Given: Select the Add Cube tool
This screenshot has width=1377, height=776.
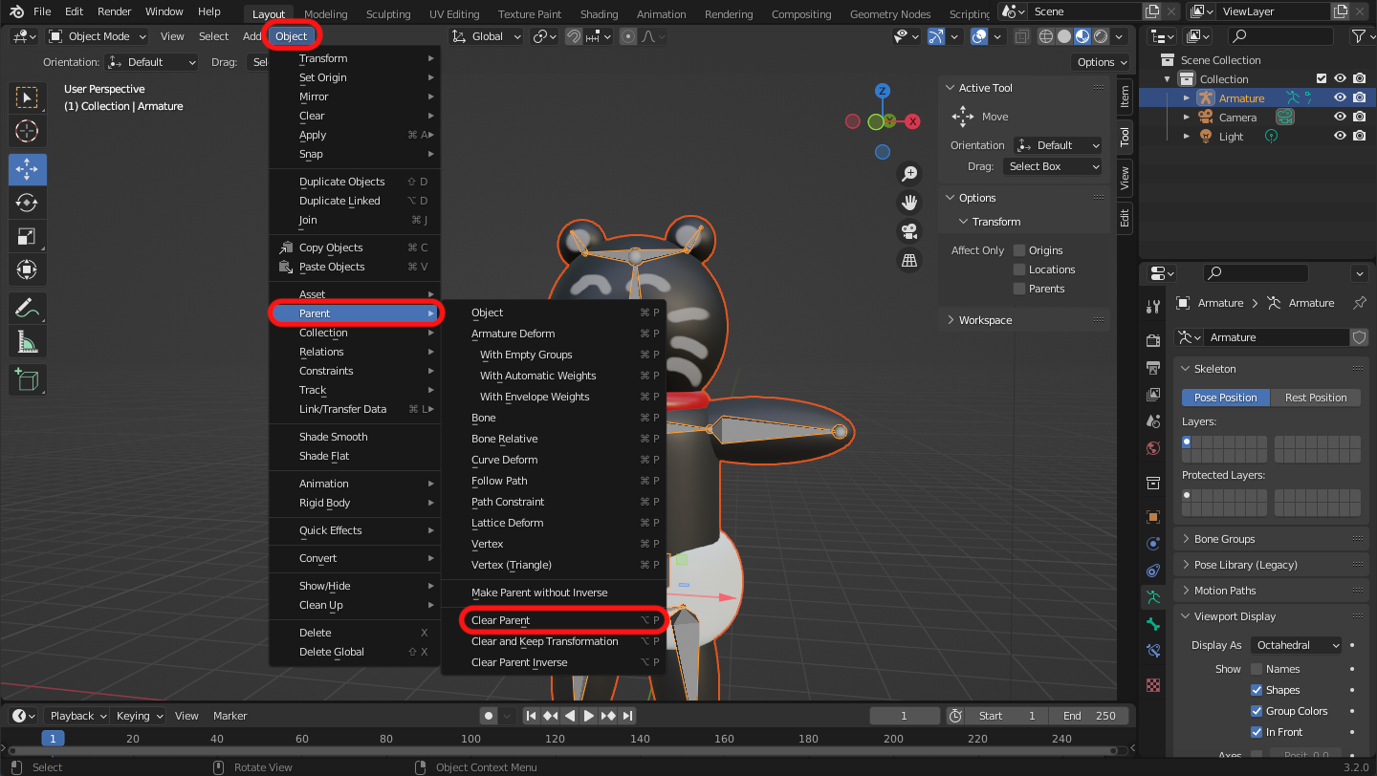Looking at the screenshot, I should tap(27, 380).
